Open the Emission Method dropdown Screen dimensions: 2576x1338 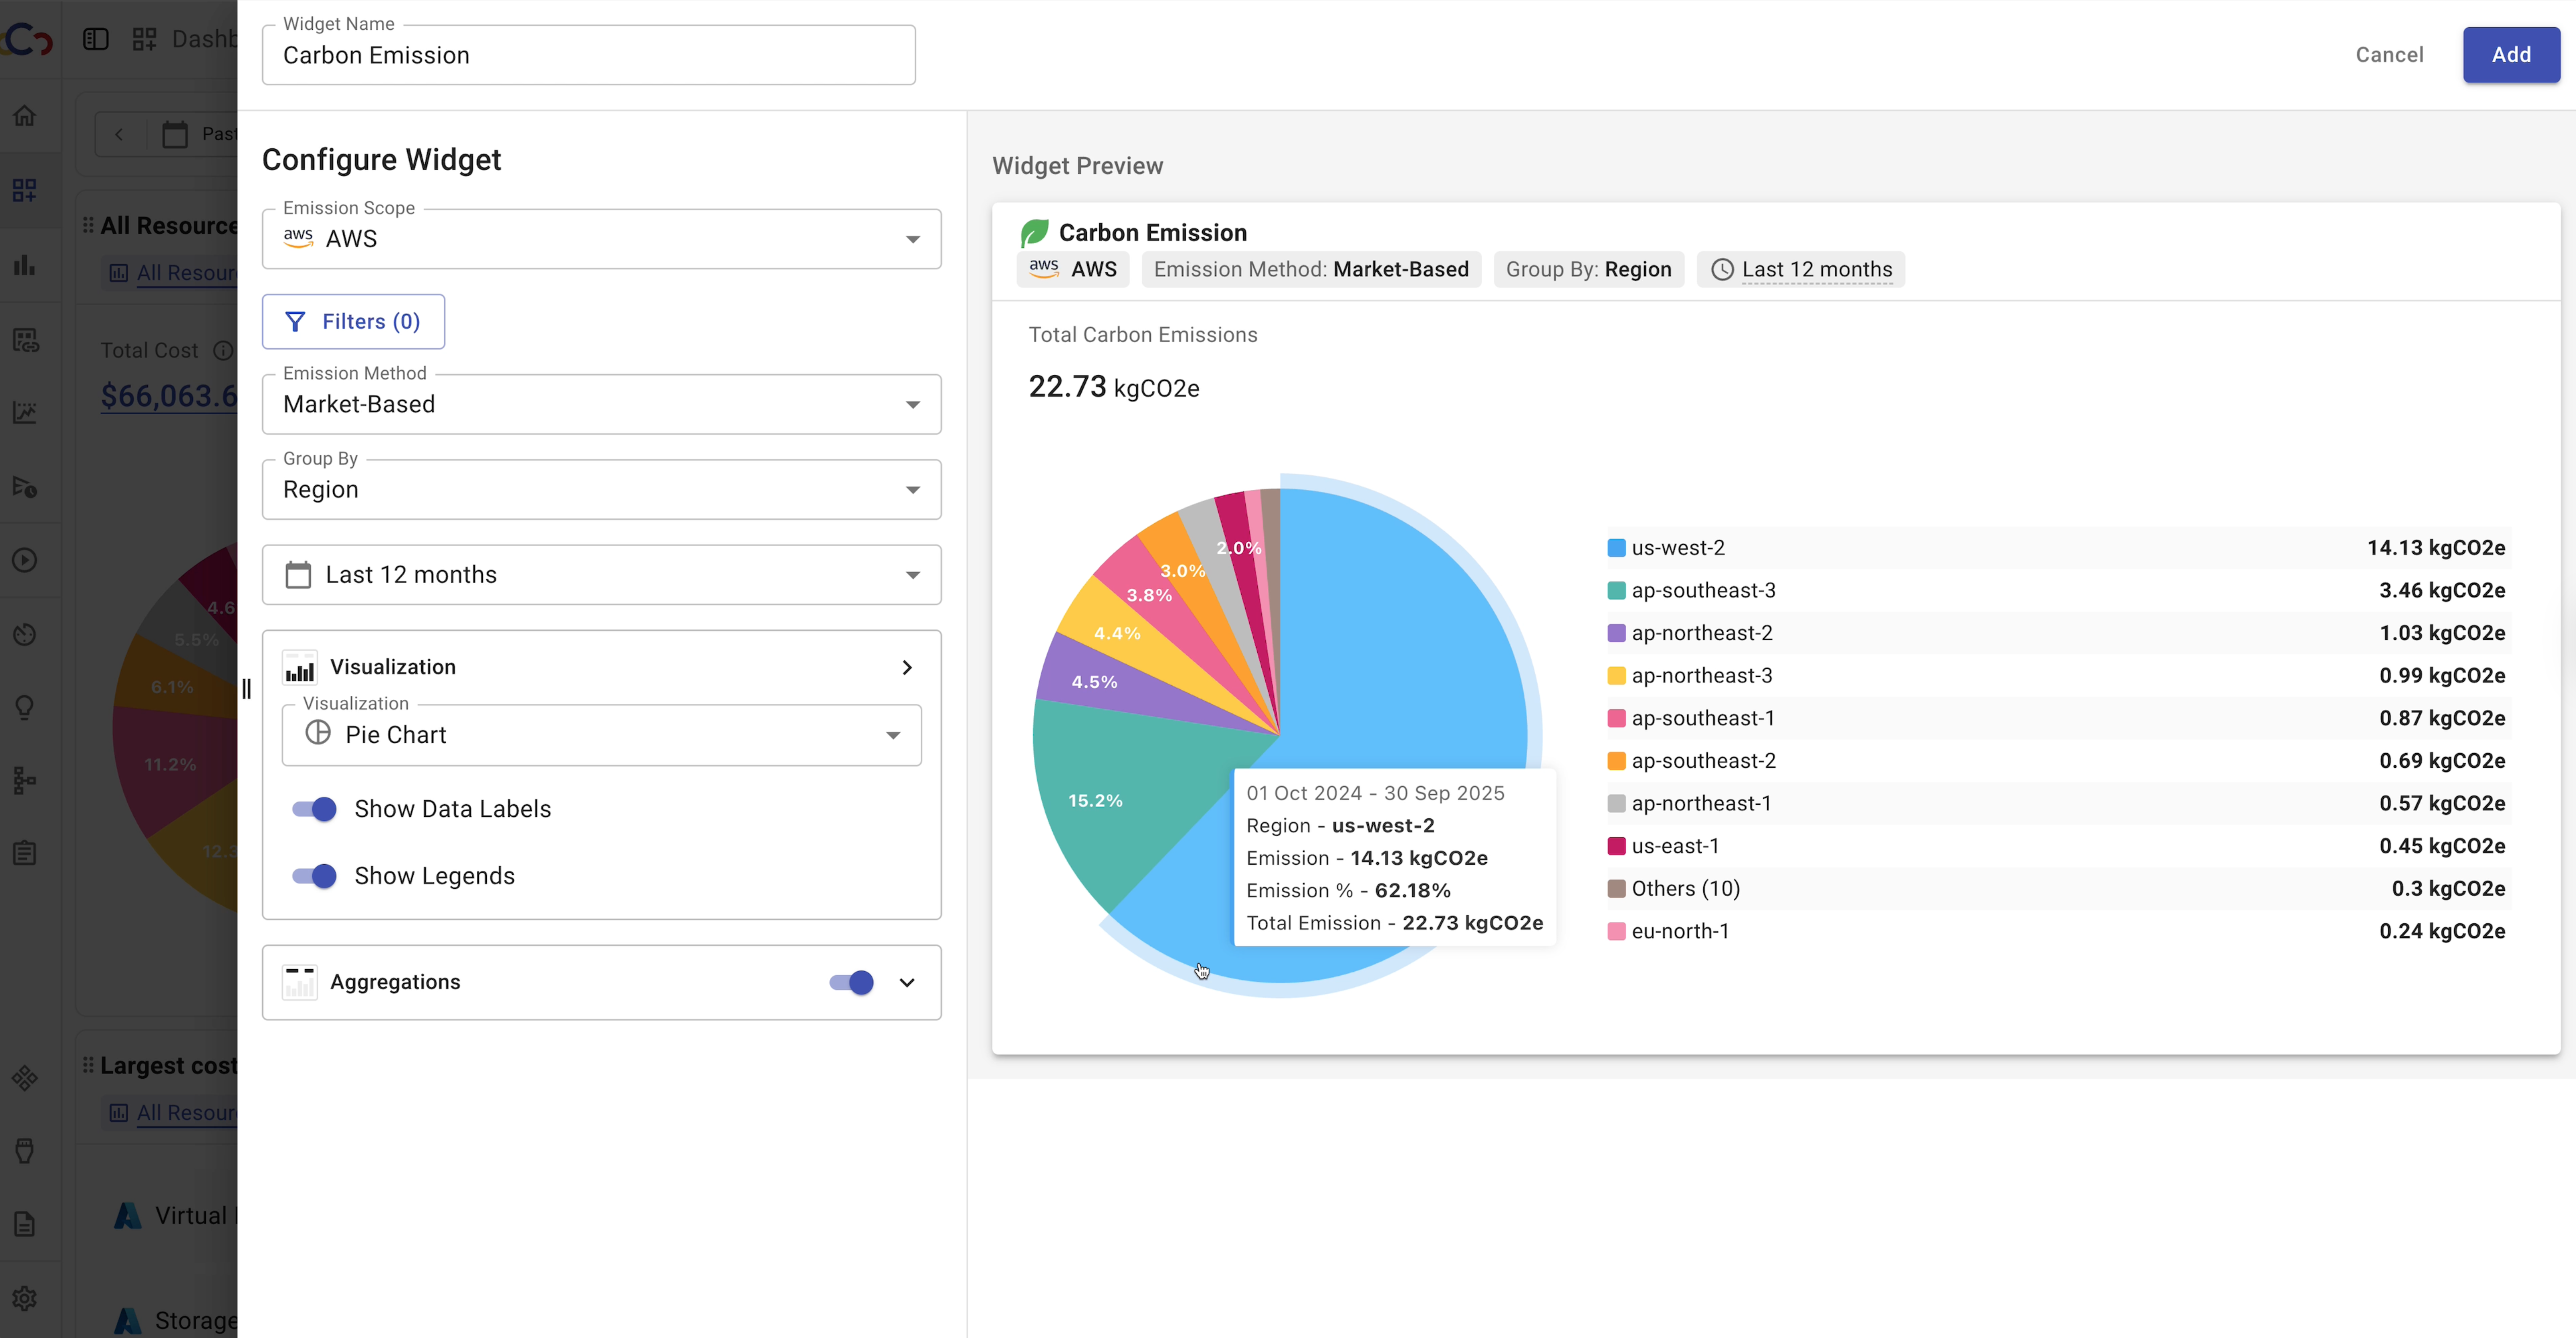click(x=601, y=405)
